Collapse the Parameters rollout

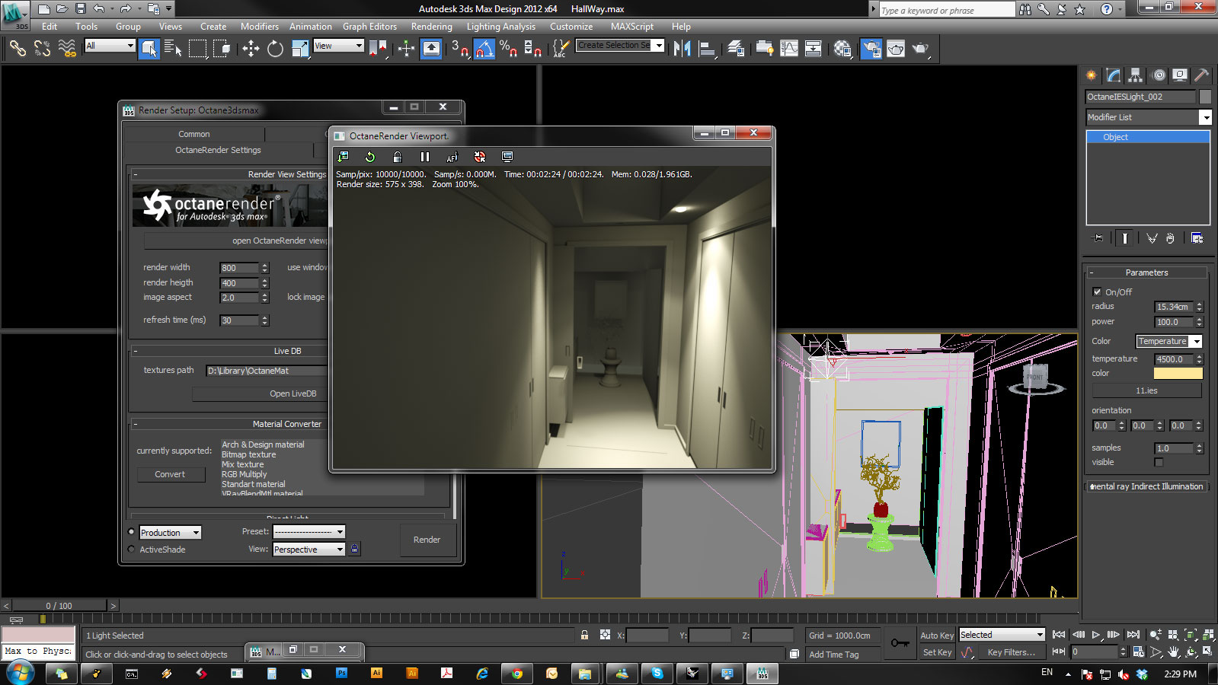tap(1146, 272)
